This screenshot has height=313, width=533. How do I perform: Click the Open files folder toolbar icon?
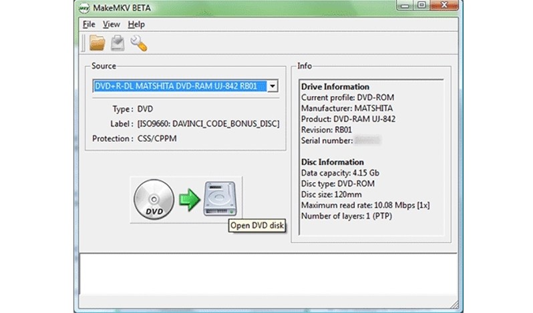(x=98, y=43)
